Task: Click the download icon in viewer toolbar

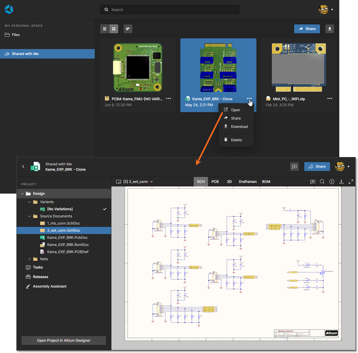Action: pyautogui.click(x=341, y=182)
